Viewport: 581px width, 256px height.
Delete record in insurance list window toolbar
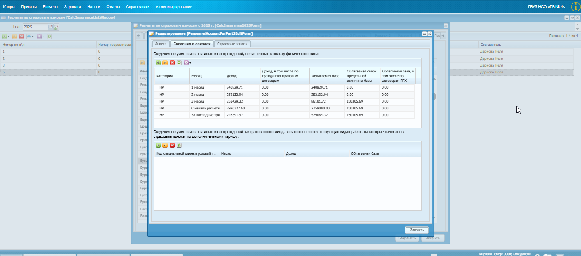click(22, 36)
